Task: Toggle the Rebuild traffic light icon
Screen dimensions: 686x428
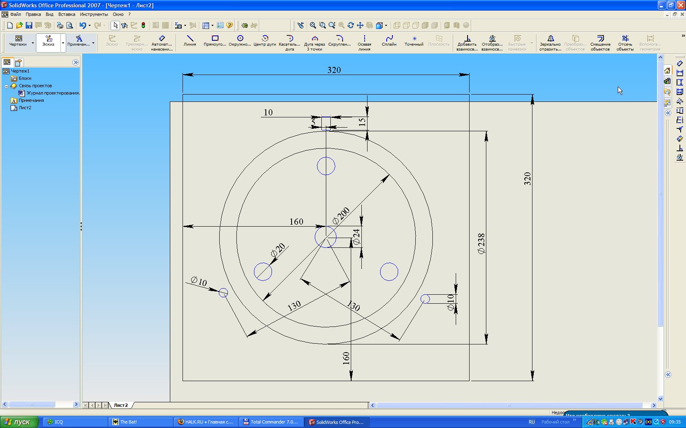Action: pyautogui.click(x=143, y=25)
